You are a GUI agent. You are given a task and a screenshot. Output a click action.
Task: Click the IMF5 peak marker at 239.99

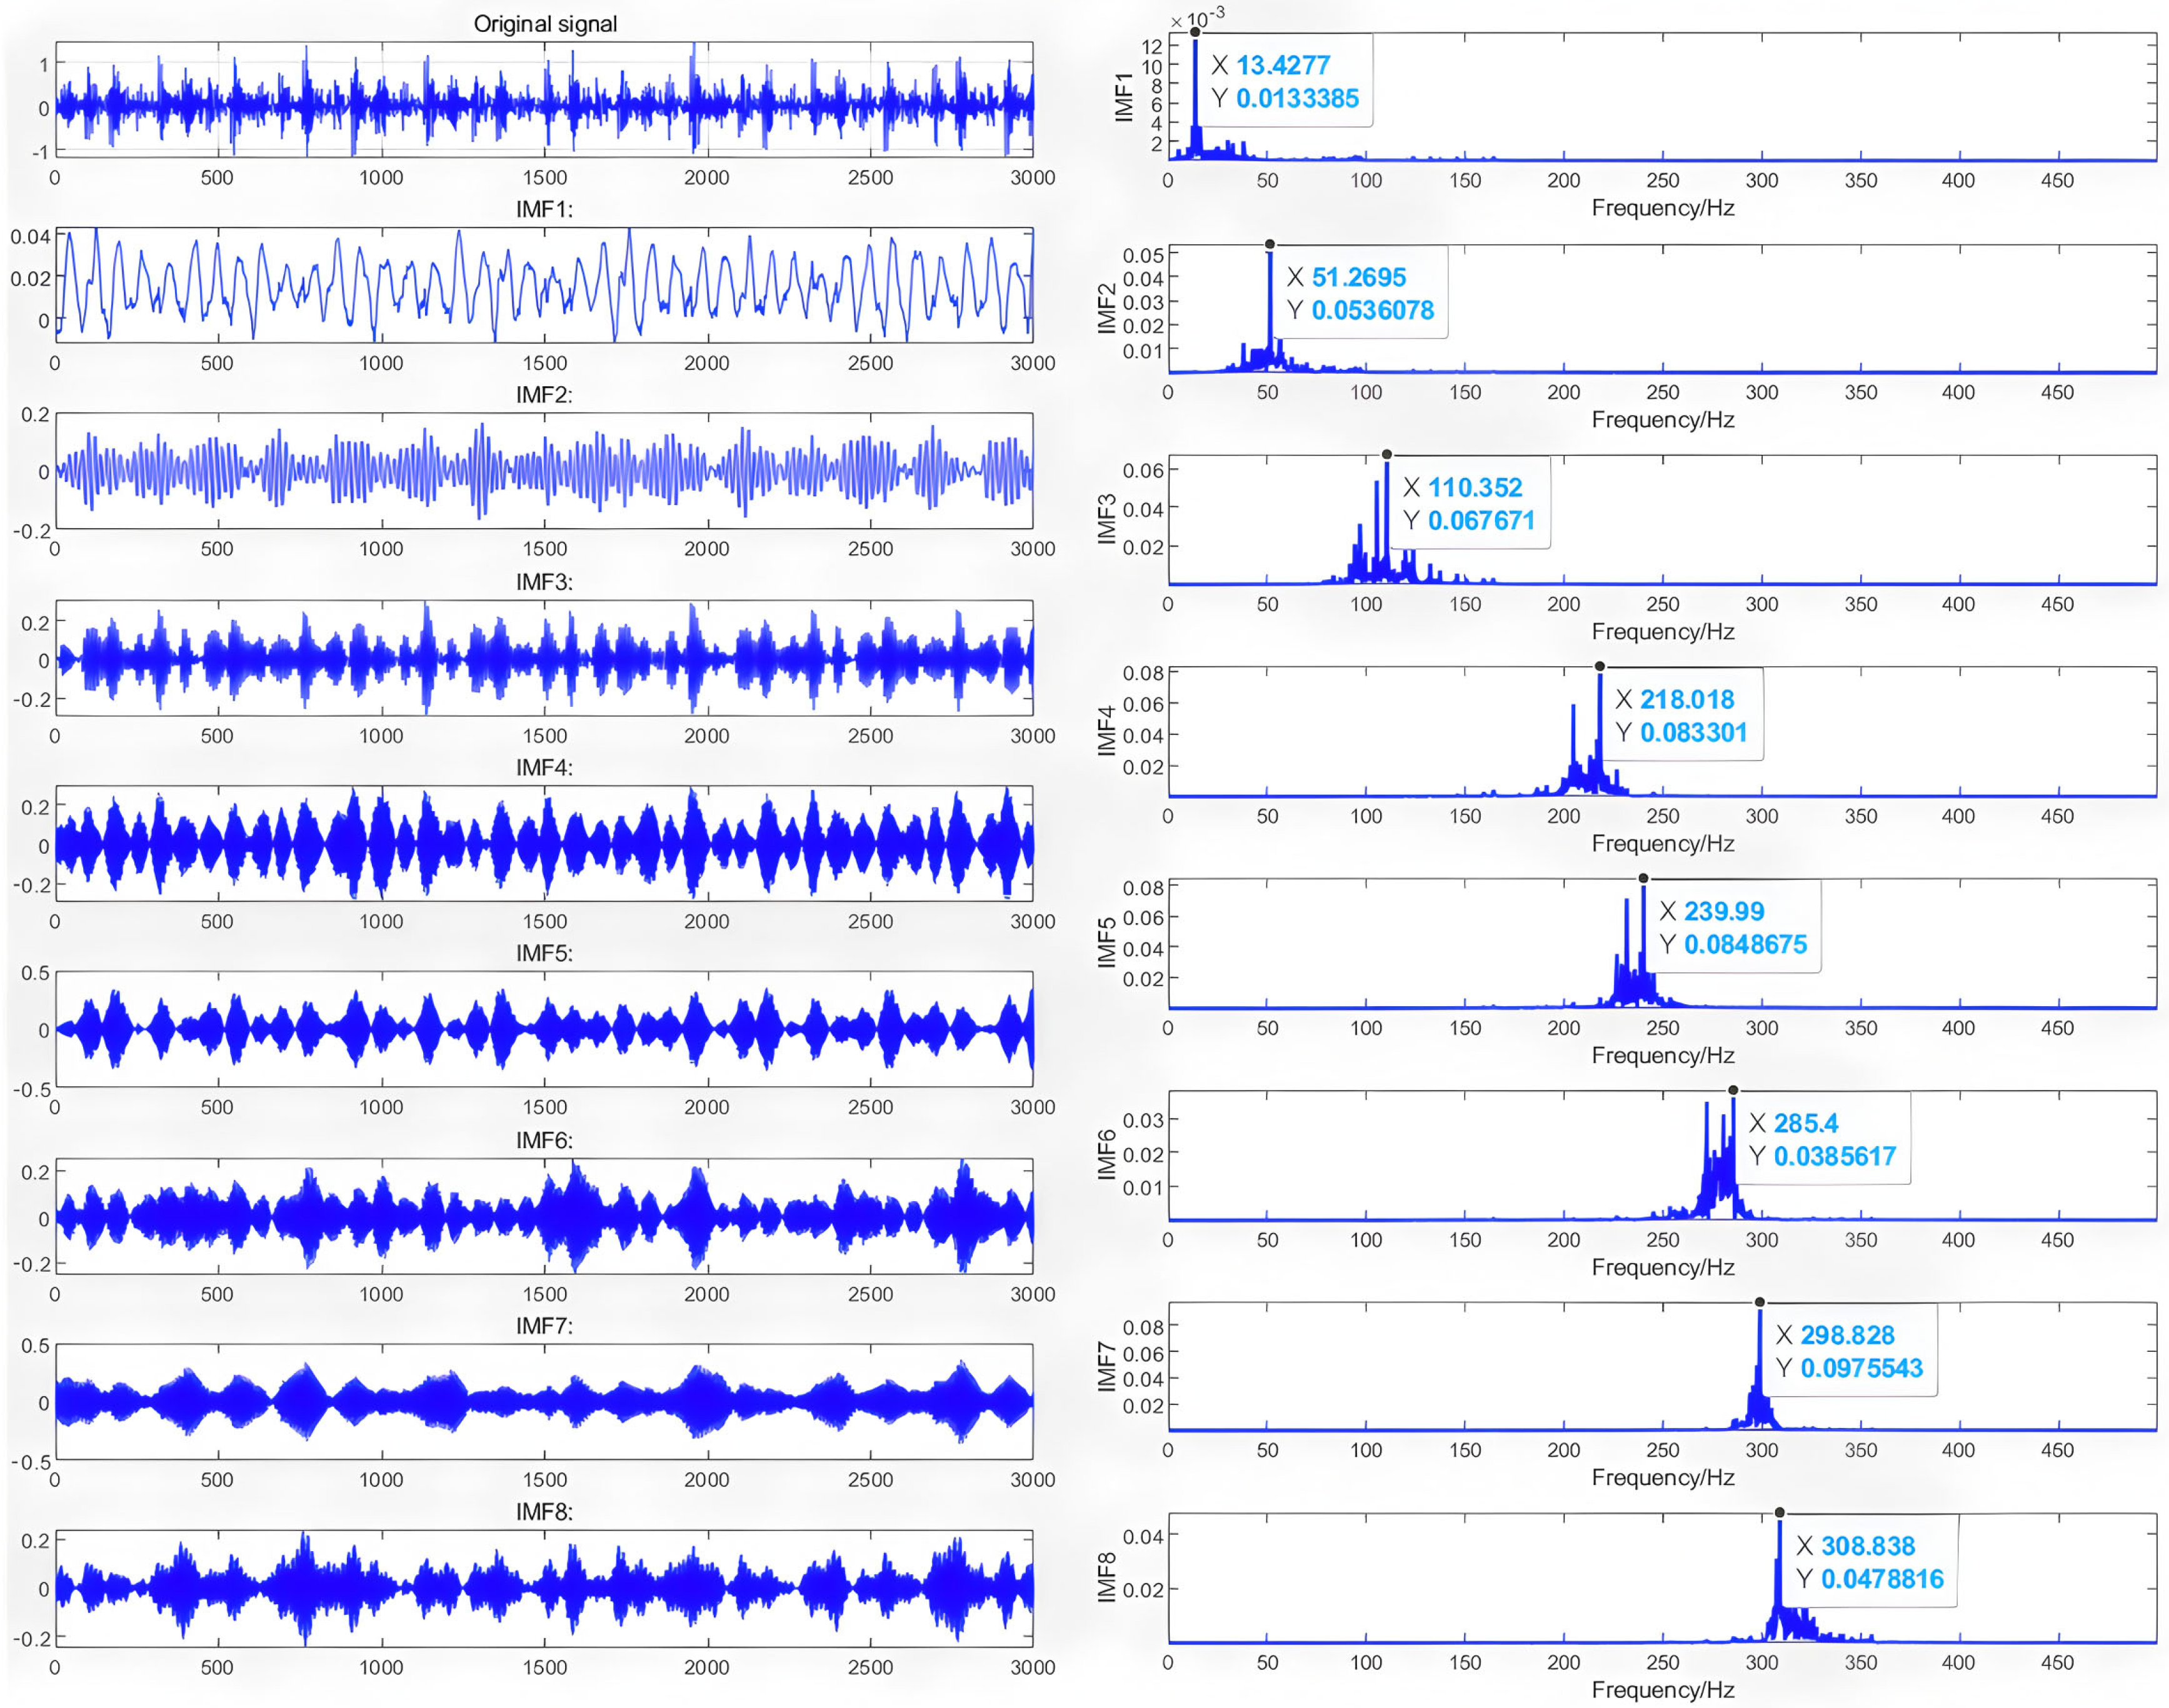point(1643,878)
